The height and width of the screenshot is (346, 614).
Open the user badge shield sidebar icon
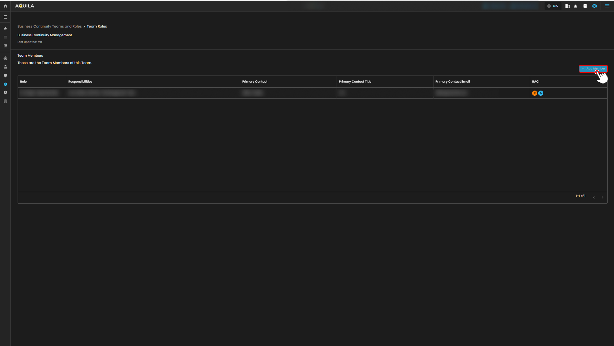(5, 93)
